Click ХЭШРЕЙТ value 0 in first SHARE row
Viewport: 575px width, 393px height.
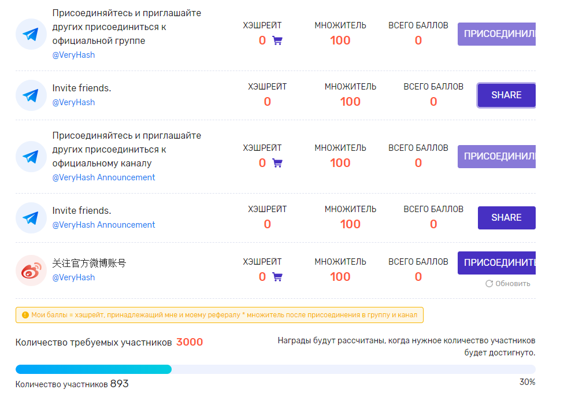268,102
